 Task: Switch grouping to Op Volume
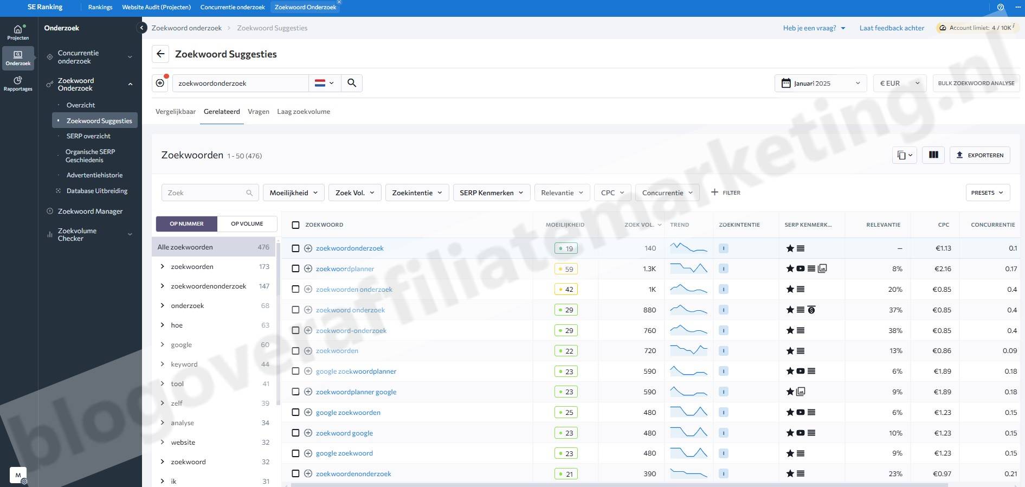247,224
